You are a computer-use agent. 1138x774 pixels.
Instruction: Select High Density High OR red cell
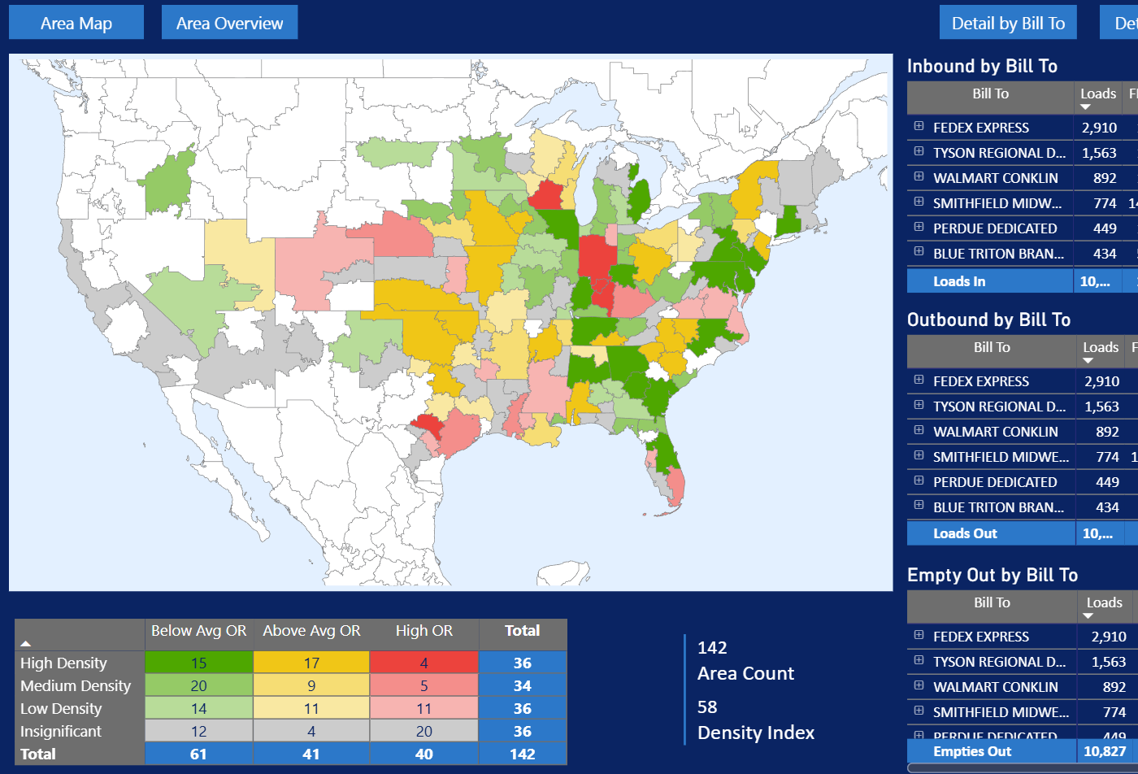coord(423,663)
